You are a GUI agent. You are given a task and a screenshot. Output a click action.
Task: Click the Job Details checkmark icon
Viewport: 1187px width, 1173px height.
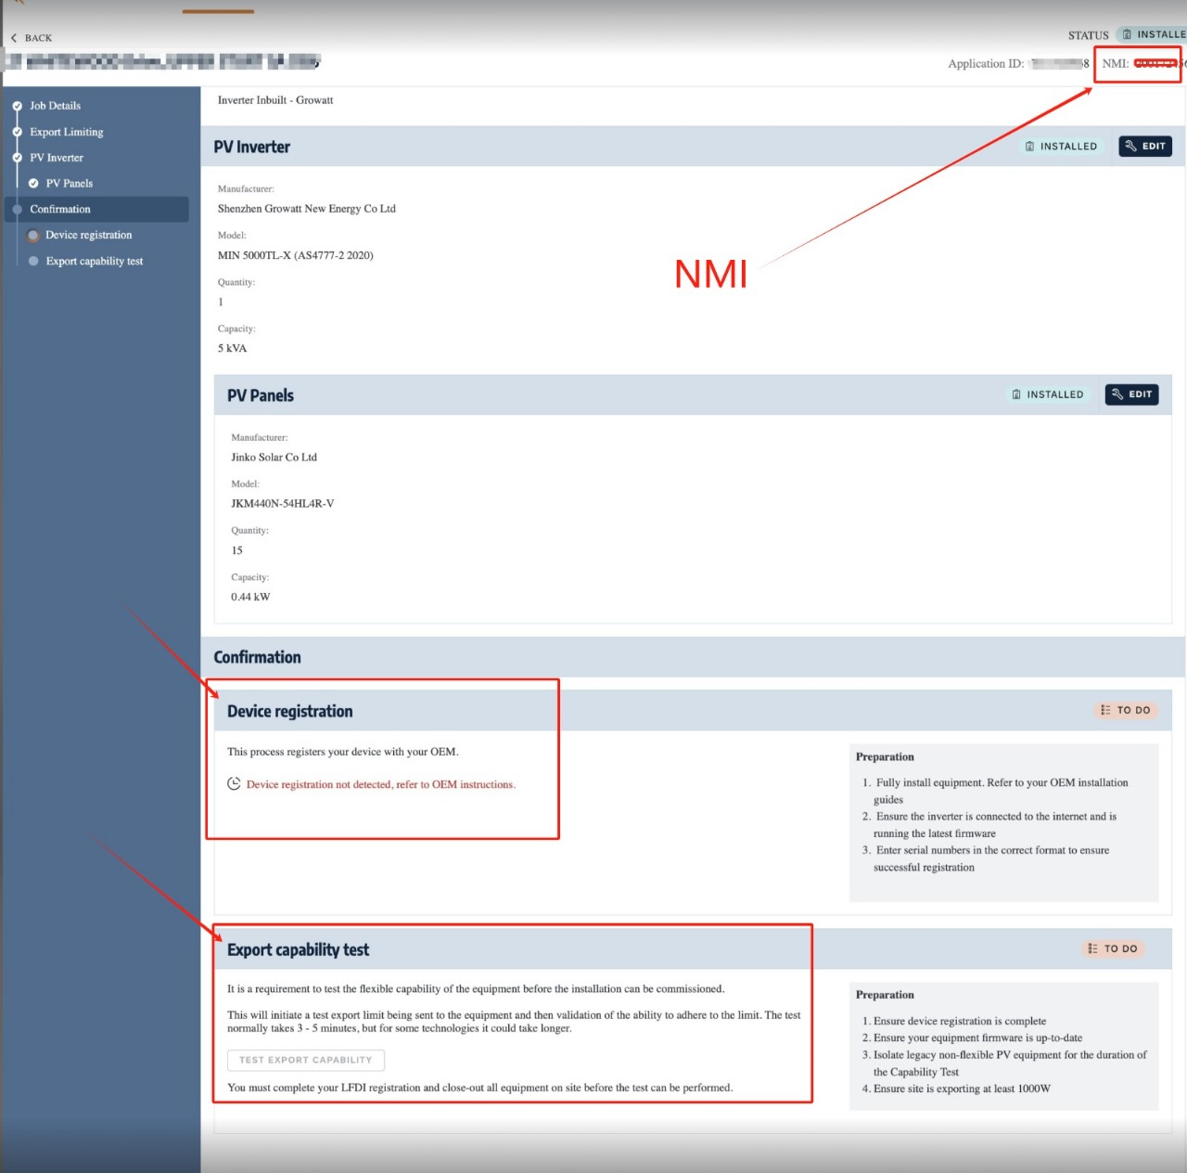pyautogui.click(x=17, y=106)
